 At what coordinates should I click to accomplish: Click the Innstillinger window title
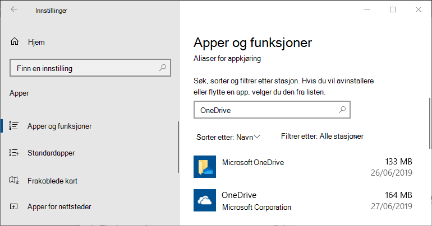pyautogui.click(x=51, y=11)
